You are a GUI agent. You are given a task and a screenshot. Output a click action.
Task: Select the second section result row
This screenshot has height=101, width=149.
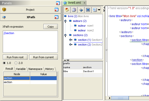30,82
